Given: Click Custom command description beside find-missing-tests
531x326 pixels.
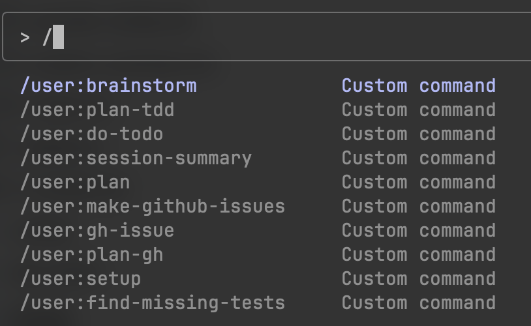Looking at the screenshot, I should 418,303.
